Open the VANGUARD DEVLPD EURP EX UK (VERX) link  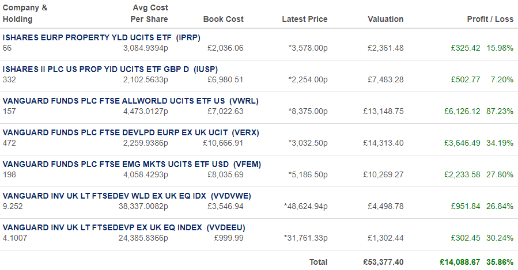[131, 132]
